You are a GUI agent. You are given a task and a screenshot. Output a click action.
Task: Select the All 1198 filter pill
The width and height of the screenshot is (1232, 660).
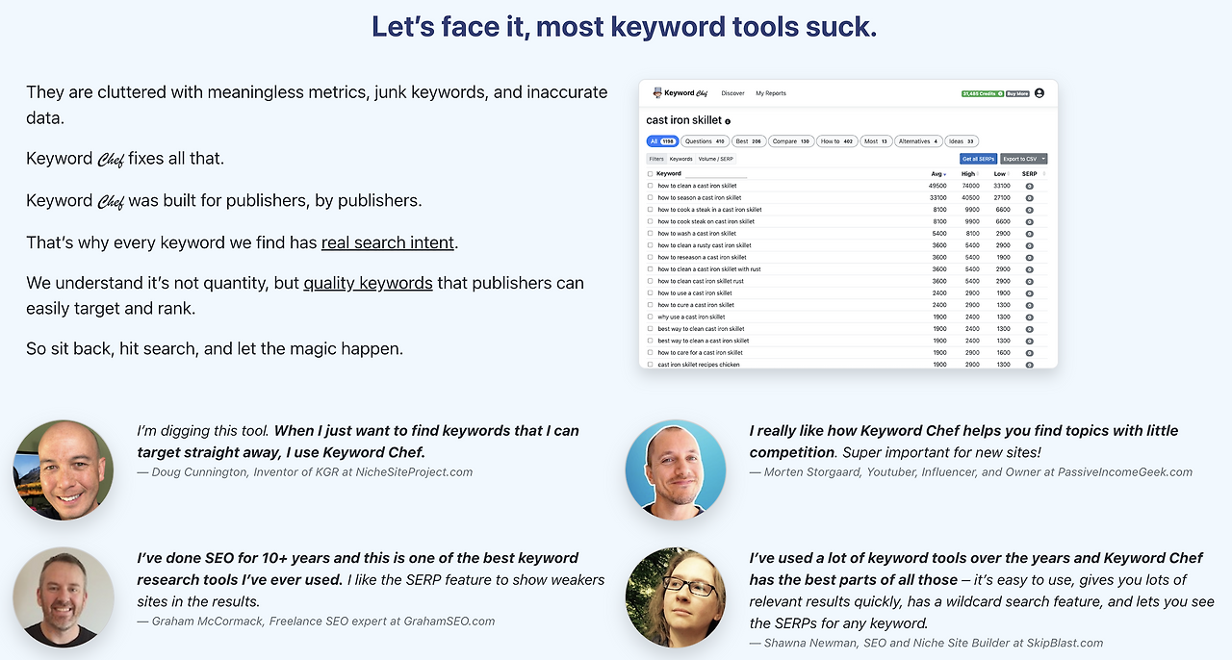(x=662, y=141)
